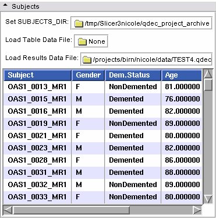The image size is (216, 218).
Task: Open Load Table Data File None button
Action: tap(91, 41)
